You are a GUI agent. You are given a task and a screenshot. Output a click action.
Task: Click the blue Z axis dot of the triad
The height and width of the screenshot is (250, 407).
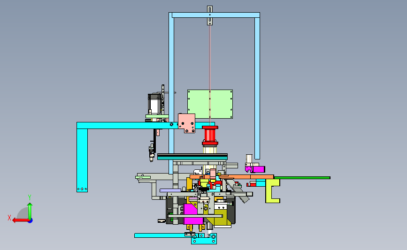click(30, 221)
